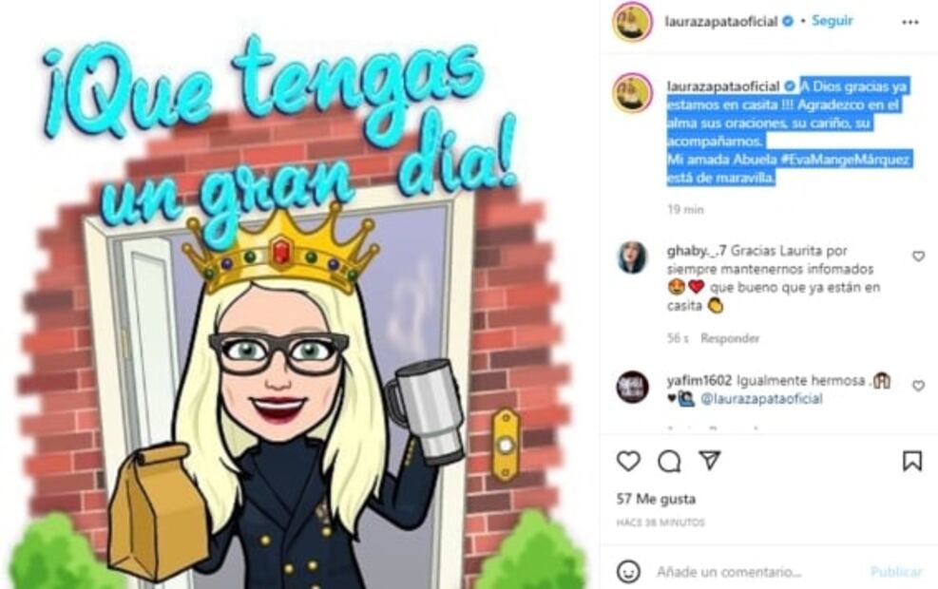
Task: Open laurazapataoficial username in header
Action: (x=721, y=22)
